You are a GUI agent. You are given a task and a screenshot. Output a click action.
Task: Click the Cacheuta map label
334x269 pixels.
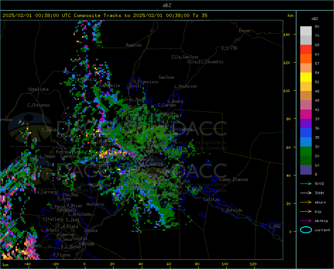pos(69,156)
